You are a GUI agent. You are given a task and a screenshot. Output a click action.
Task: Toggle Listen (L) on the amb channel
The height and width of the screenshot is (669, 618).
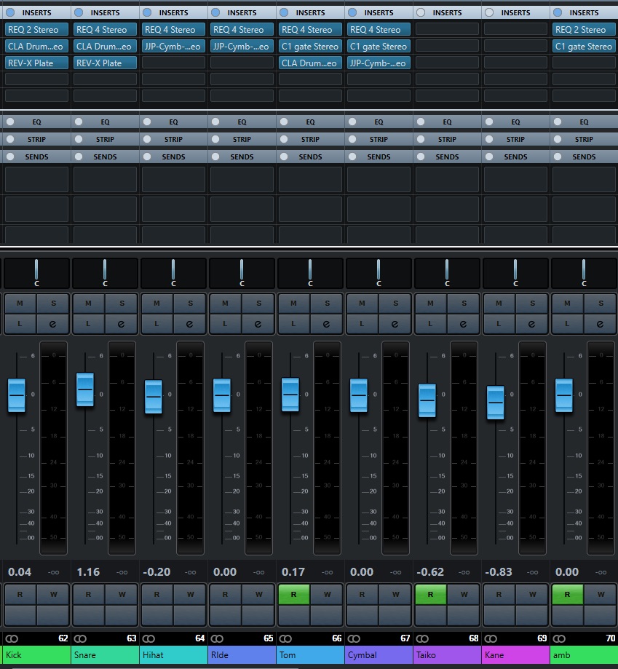point(567,324)
